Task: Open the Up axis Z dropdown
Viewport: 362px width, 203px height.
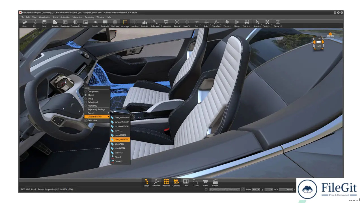Action: point(269,189)
